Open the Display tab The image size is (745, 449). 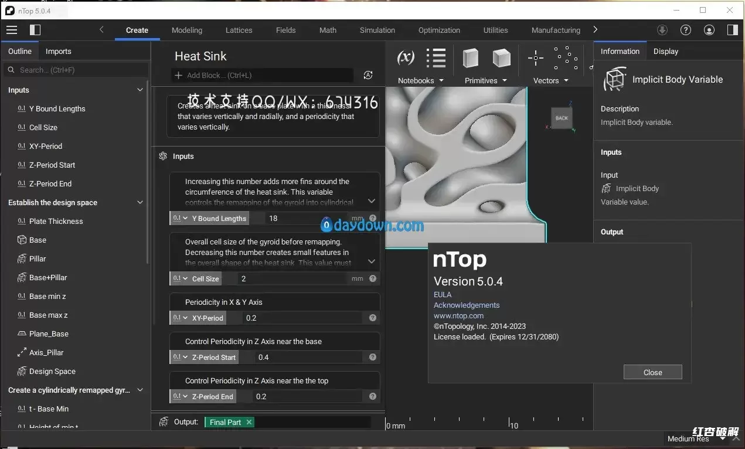(666, 51)
